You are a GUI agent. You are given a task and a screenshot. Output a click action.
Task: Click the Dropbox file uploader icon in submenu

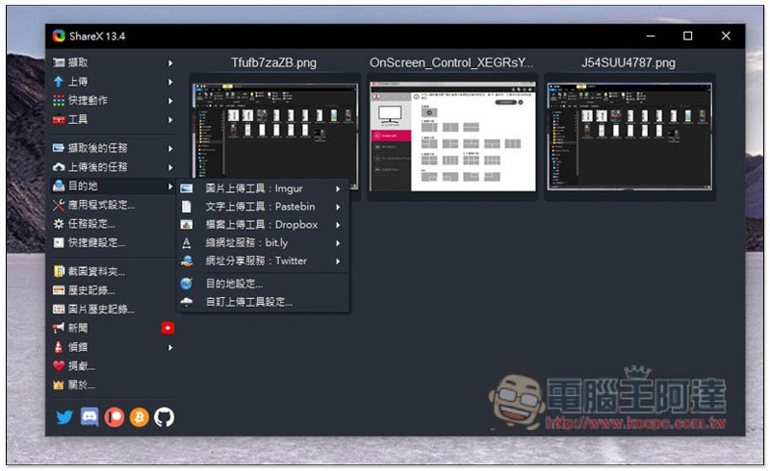(187, 225)
